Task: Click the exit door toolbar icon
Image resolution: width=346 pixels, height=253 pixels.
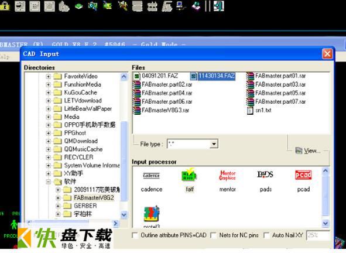Action: pyautogui.click(x=219, y=6)
